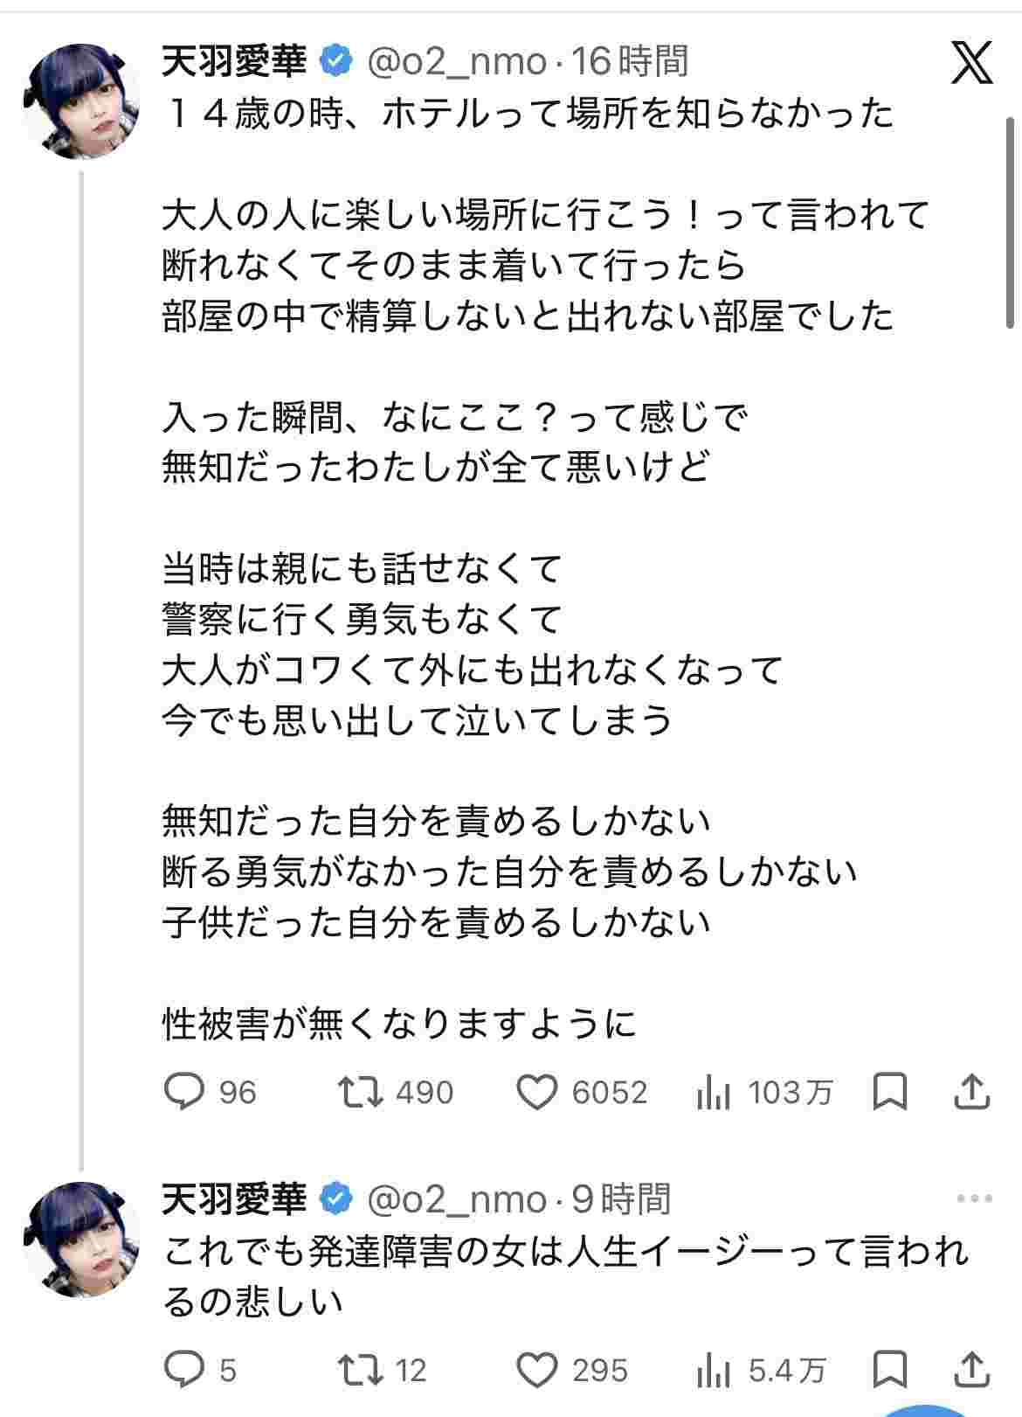1022x1417 pixels.
Task: Repost the first post with 490 reposts
Action: click(x=360, y=1092)
